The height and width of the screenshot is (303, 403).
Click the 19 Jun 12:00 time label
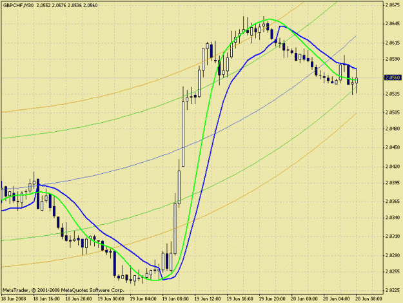pos(208,299)
